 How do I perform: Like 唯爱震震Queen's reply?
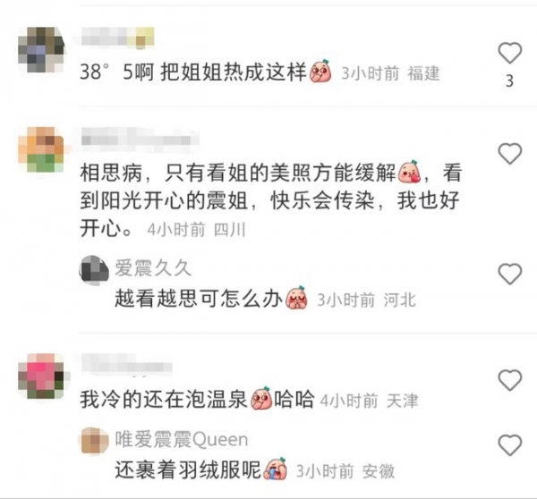[x=509, y=445]
